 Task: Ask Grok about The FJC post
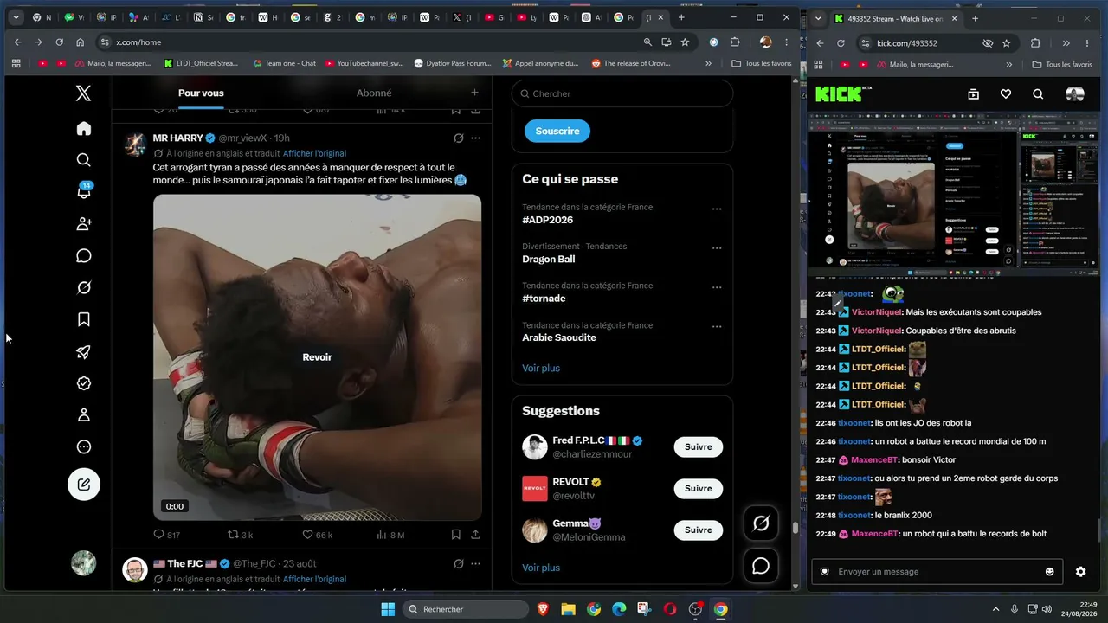click(x=459, y=564)
